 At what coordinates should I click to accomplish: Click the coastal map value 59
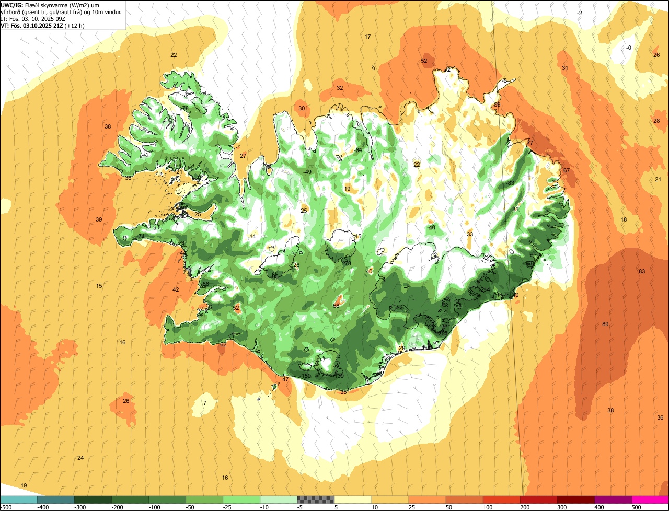(497, 104)
